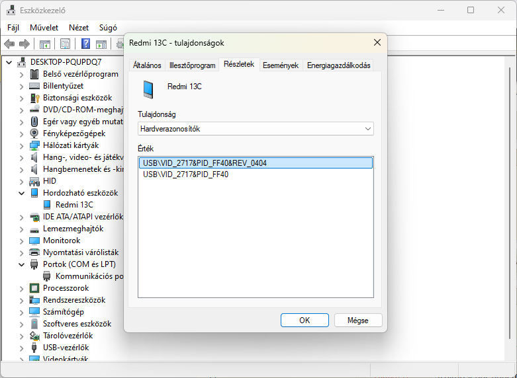Viewport: 517px width, 378px height.
Task: Select the Számítógép tree item
Action: 64,312
